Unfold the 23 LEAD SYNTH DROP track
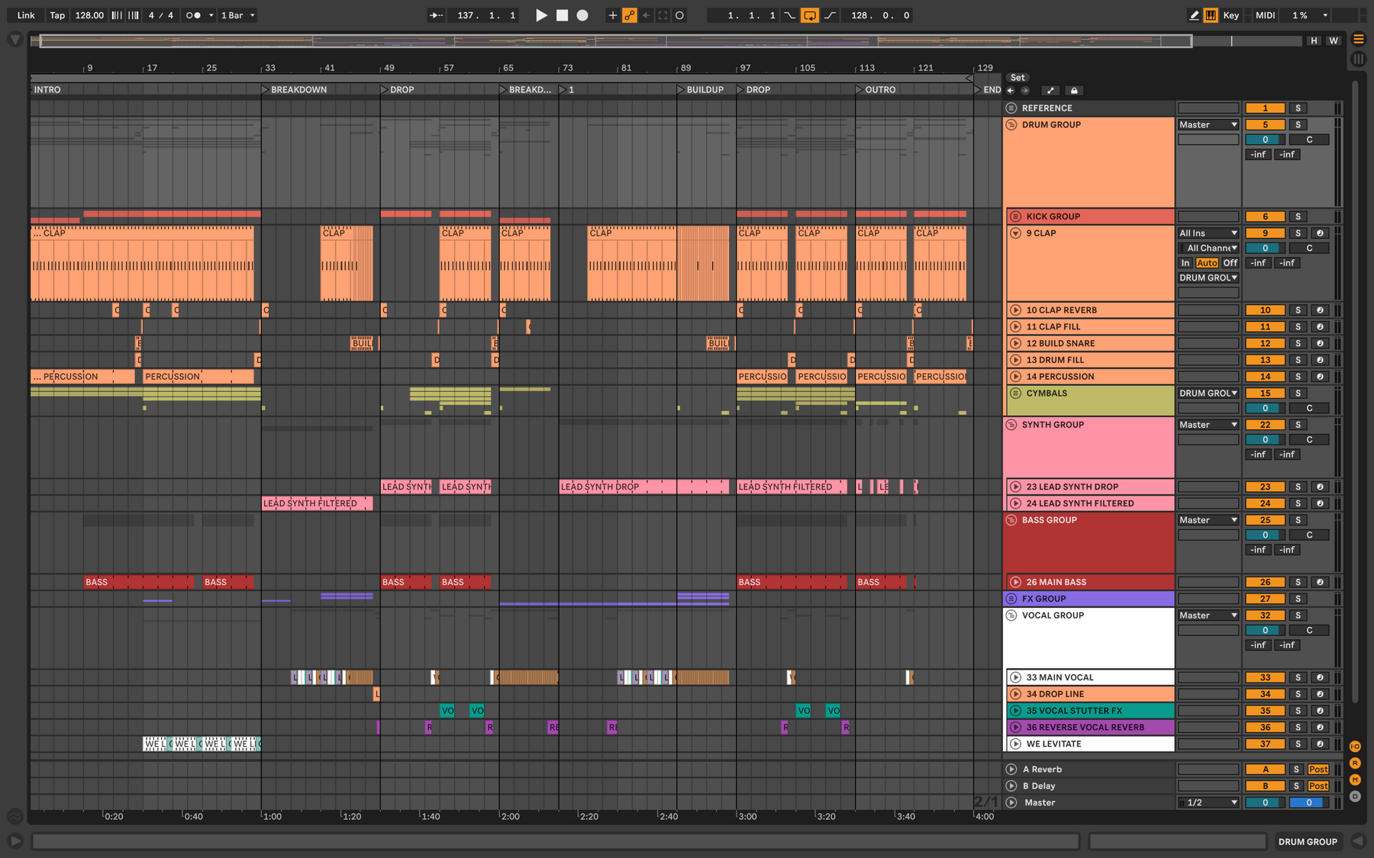 click(1015, 487)
